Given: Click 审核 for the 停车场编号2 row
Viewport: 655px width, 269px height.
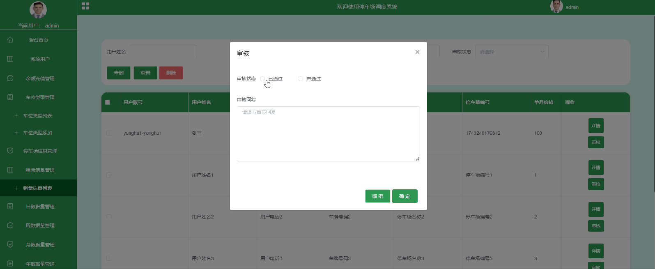Looking at the screenshot, I should pos(596,226).
